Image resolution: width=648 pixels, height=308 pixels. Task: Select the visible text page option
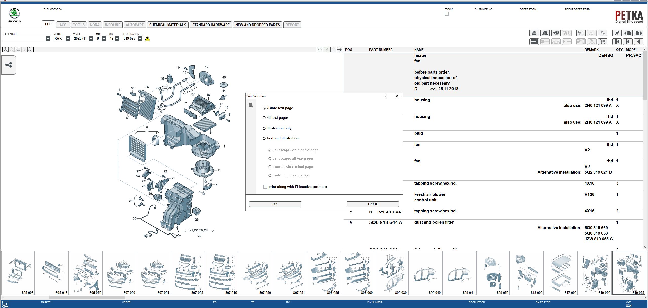[264, 108]
